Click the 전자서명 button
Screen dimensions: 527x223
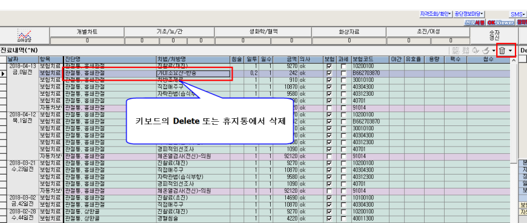[475, 22]
